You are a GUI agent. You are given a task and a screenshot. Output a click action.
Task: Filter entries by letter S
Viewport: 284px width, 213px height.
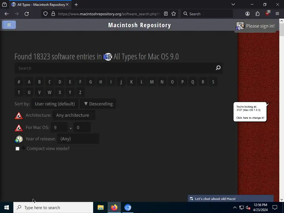213,82
